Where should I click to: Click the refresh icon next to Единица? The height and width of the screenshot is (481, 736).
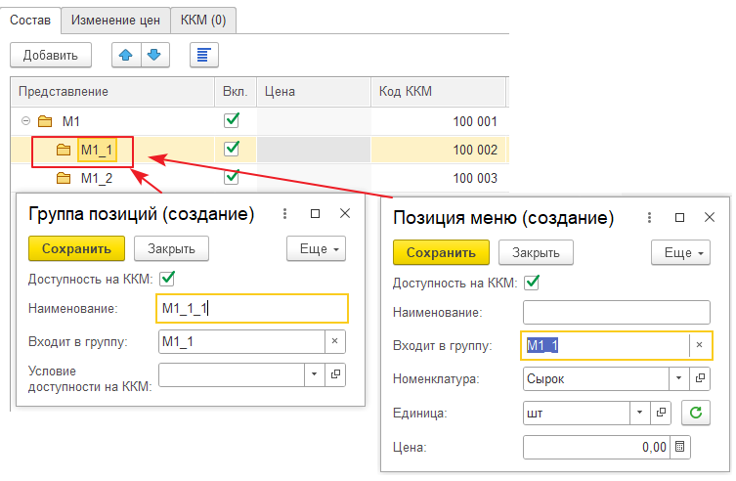pyautogui.click(x=695, y=413)
